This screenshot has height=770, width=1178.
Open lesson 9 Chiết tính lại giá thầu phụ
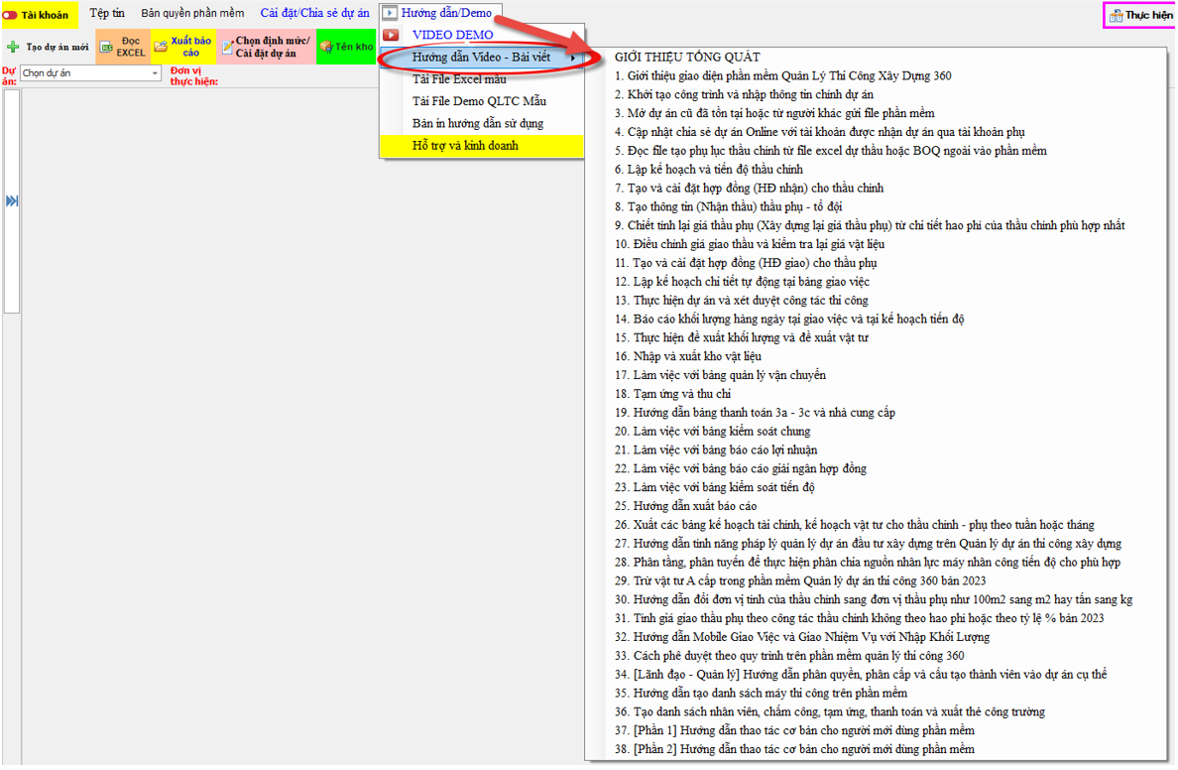(x=870, y=225)
